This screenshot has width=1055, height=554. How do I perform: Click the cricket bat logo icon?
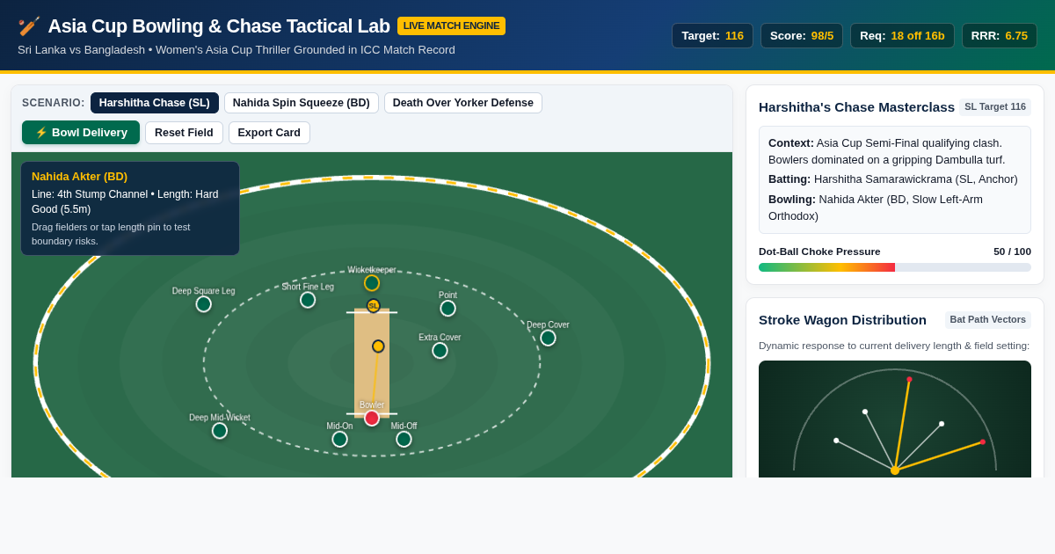coord(29,26)
